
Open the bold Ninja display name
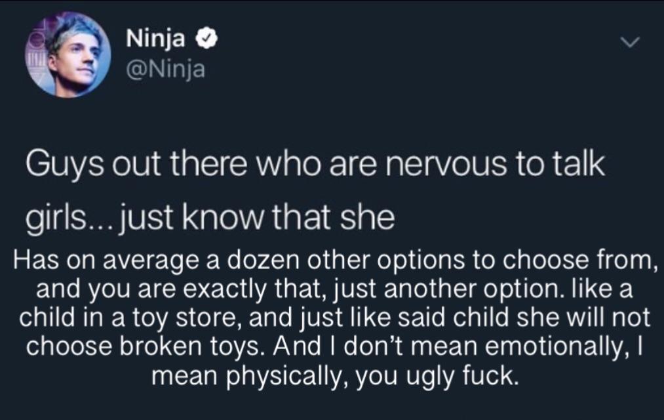click(x=156, y=40)
